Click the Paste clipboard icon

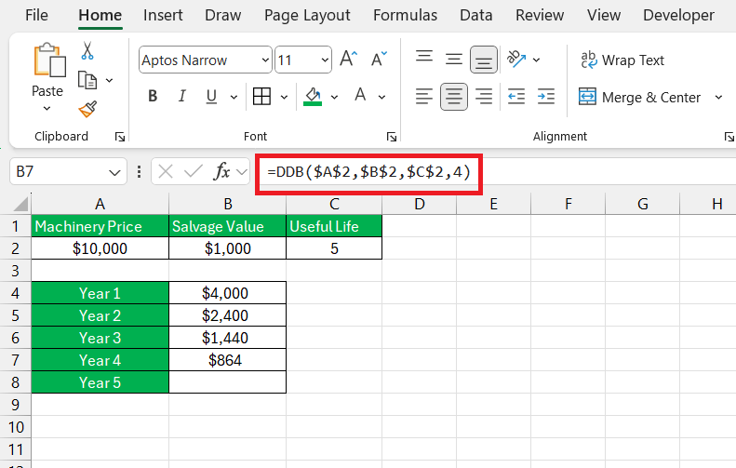point(48,60)
